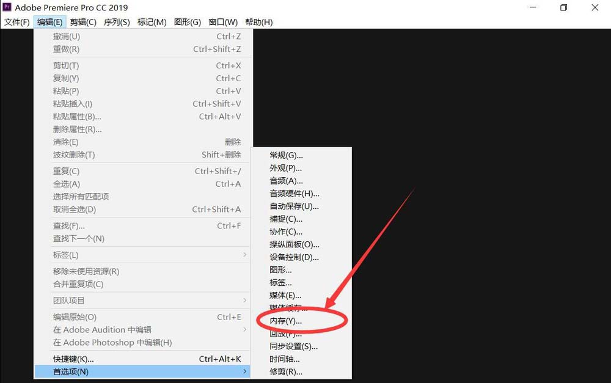Select 移除未使用资源(R) menu entry
The width and height of the screenshot is (611, 383).
(142, 271)
